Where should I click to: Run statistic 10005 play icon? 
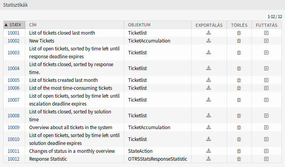[x=266, y=80]
